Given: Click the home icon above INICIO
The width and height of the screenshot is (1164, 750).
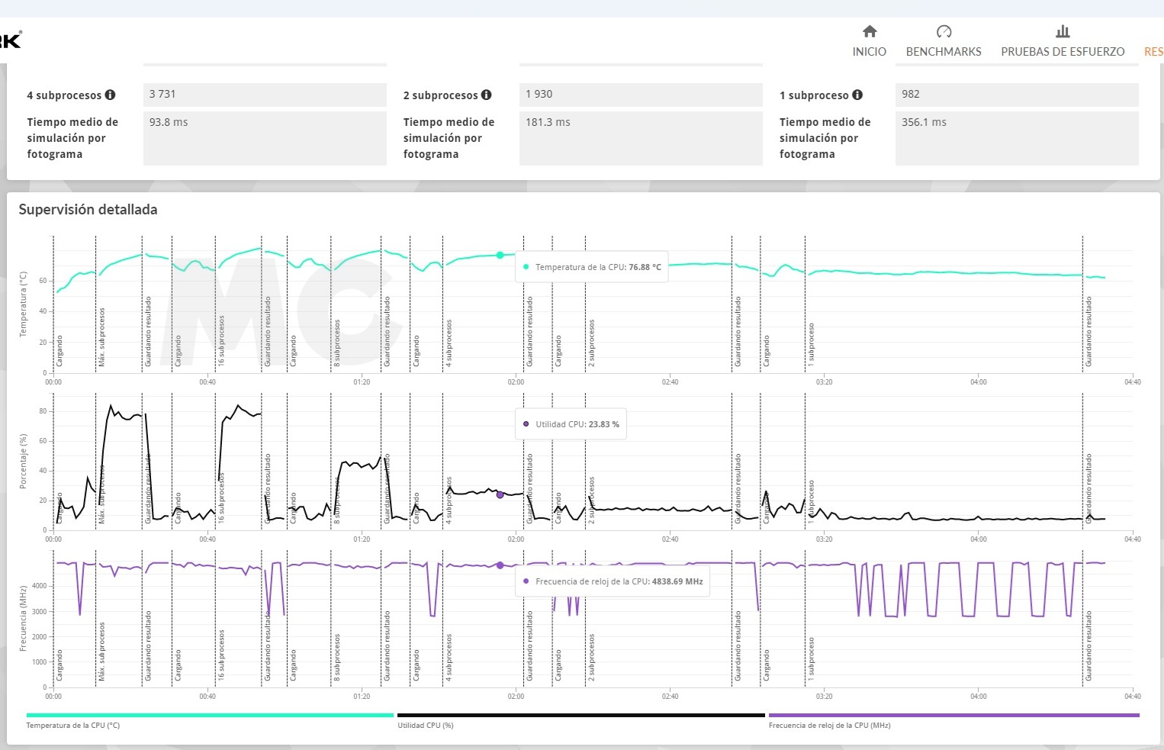Looking at the screenshot, I should click(x=869, y=31).
